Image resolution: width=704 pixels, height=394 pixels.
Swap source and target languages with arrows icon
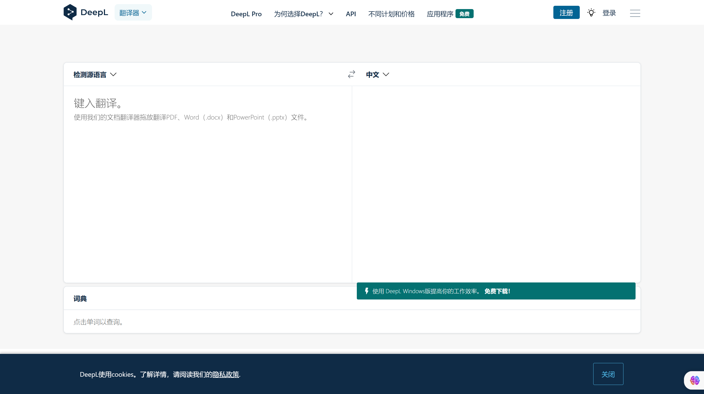pos(351,74)
